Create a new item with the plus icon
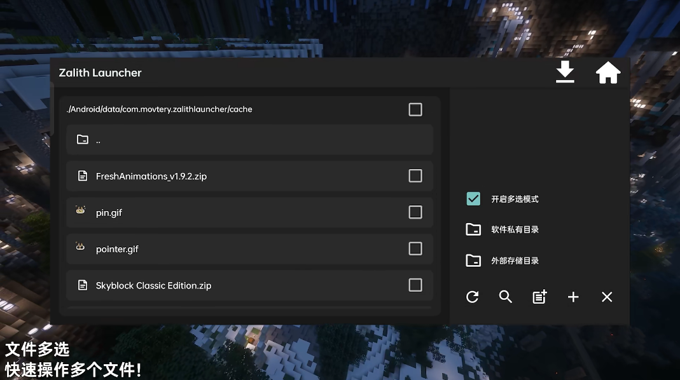Screen dimensions: 680x380 (x=573, y=297)
